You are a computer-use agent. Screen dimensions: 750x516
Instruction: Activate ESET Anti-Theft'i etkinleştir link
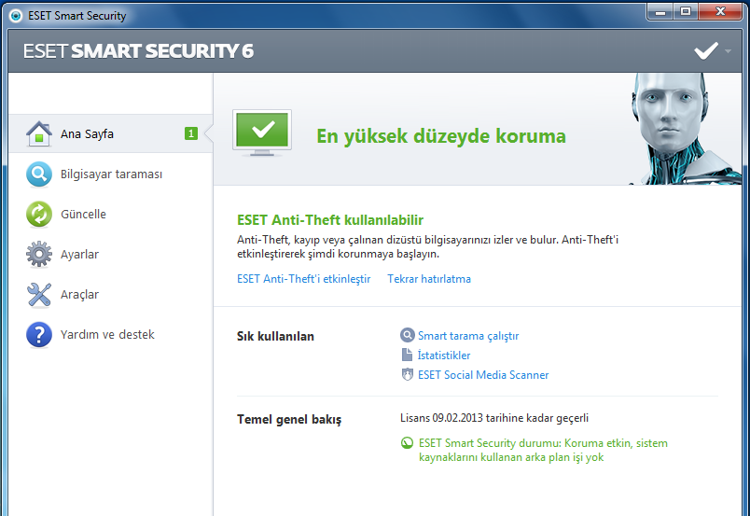pyautogui.click(x=304, y=279)
